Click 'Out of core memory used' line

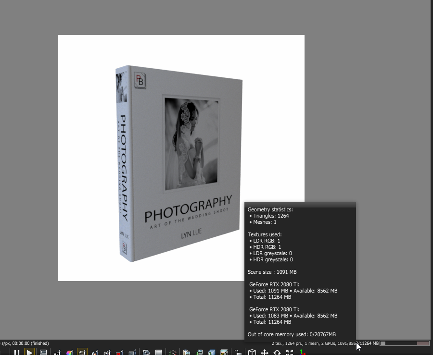pos(292,335)
